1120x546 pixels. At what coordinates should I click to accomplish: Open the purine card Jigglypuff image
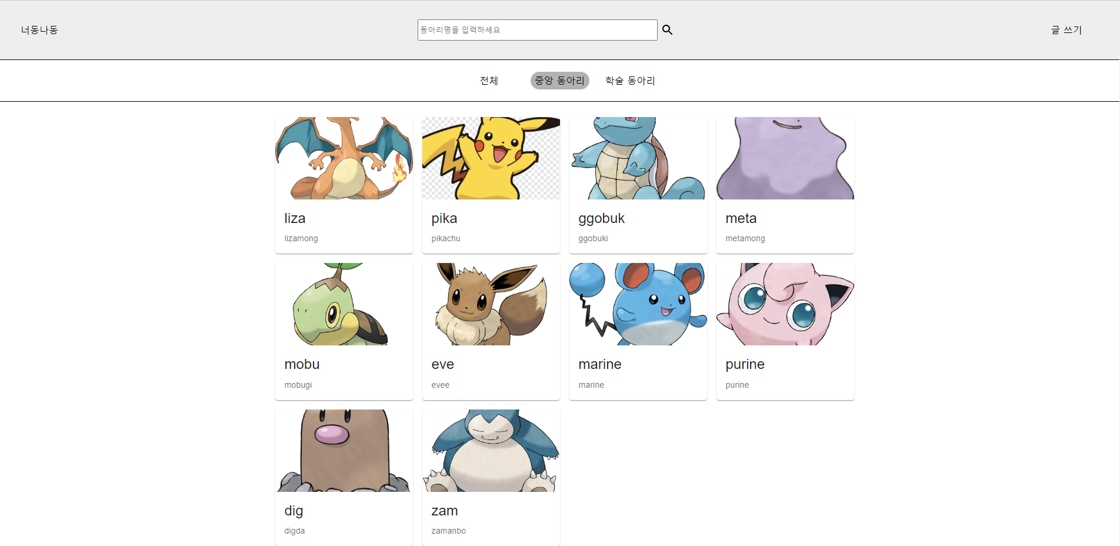(x=785, y=304)
